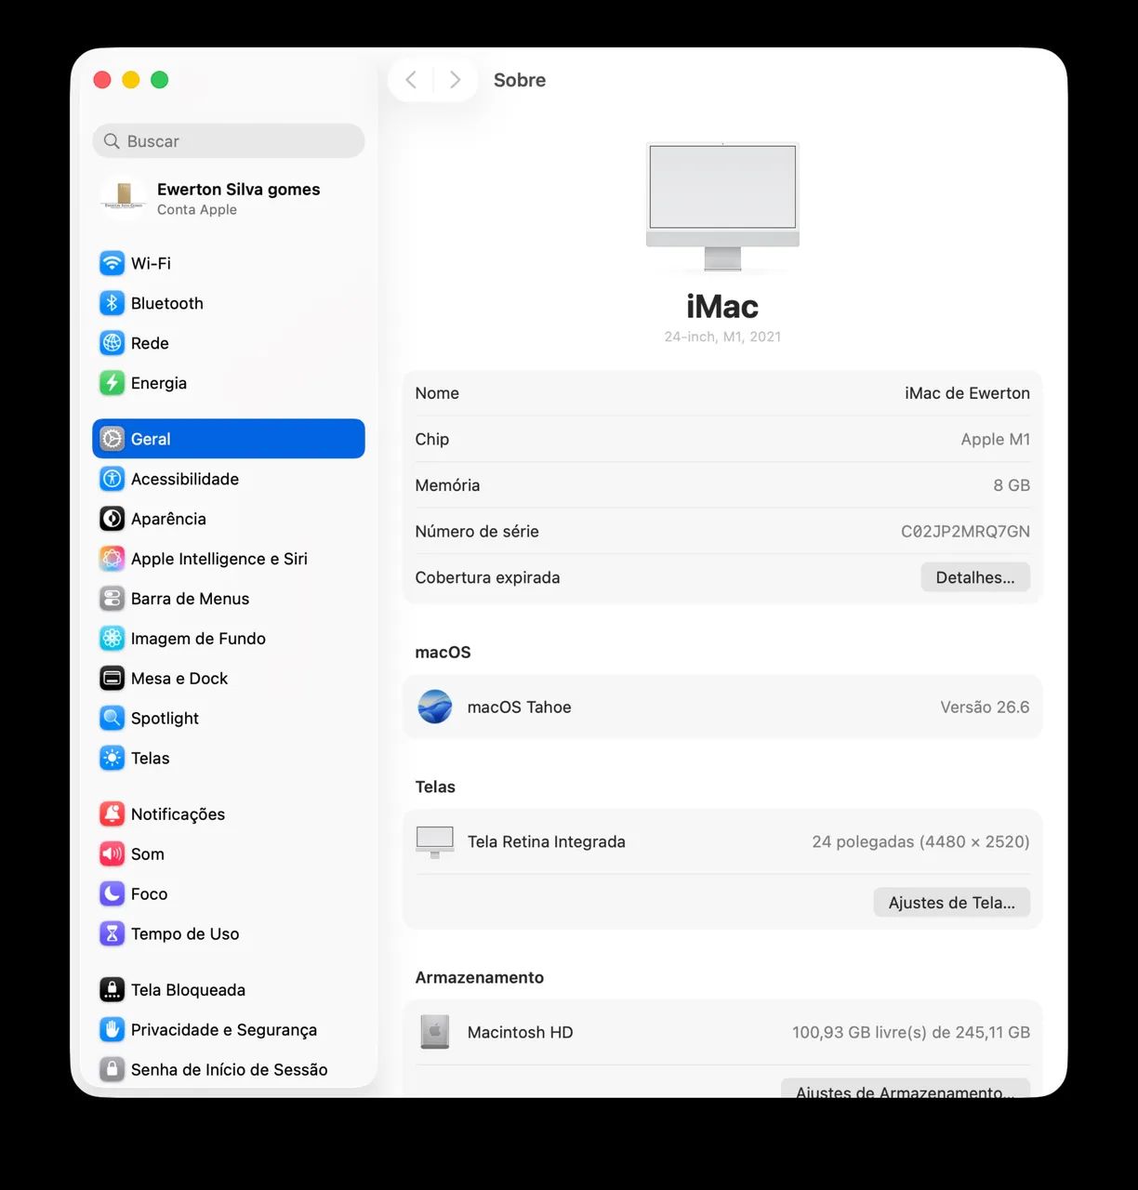This screenshot has width=1138, height=1190.
Task: Click the Mesa e Dock icon
Action: 112,679
